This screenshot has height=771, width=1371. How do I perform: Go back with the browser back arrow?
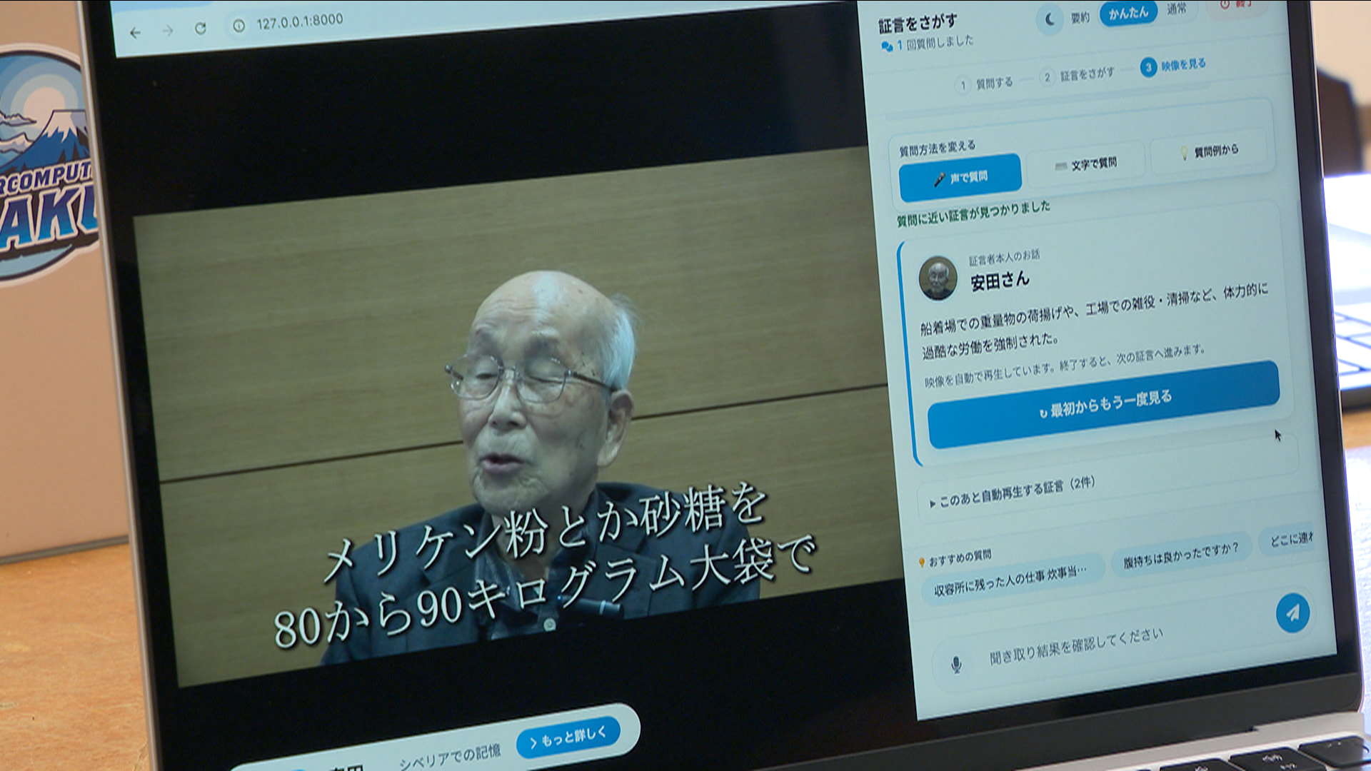[135, 33]
